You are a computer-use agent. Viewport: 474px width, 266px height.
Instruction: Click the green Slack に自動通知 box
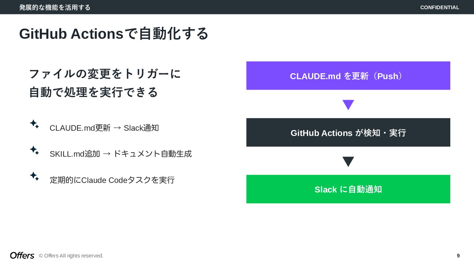tap(348, 189)
